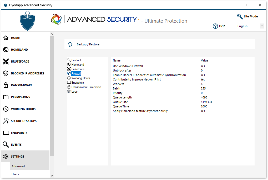Screen dimensions: 268x180
Task: Click the Bruteforce crossed swords sidebar icon
Action: tap(6, 61)
